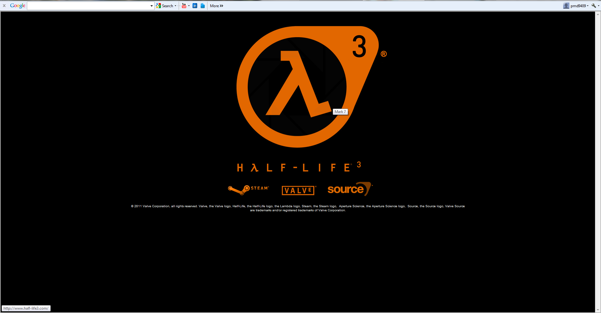Expand the wrench settings dropdown arrow
The width and height of the screenshot is (601, 313).
point(598,6)
